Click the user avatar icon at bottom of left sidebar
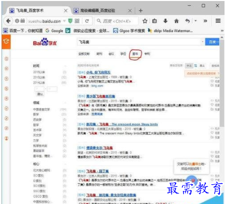 6,138
